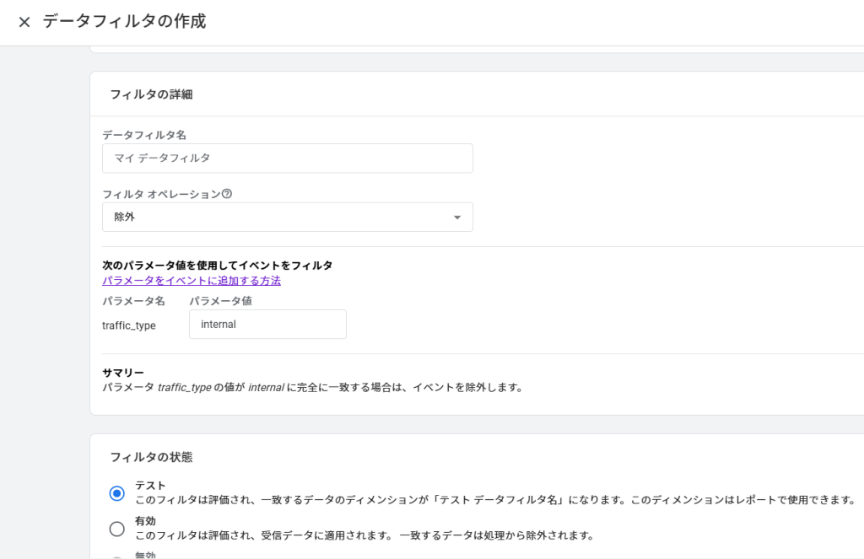The height and width of the screenshot is (559, 864).
Task: Click the dropdown arrow in 除外 selector
Action: (457, 218)
